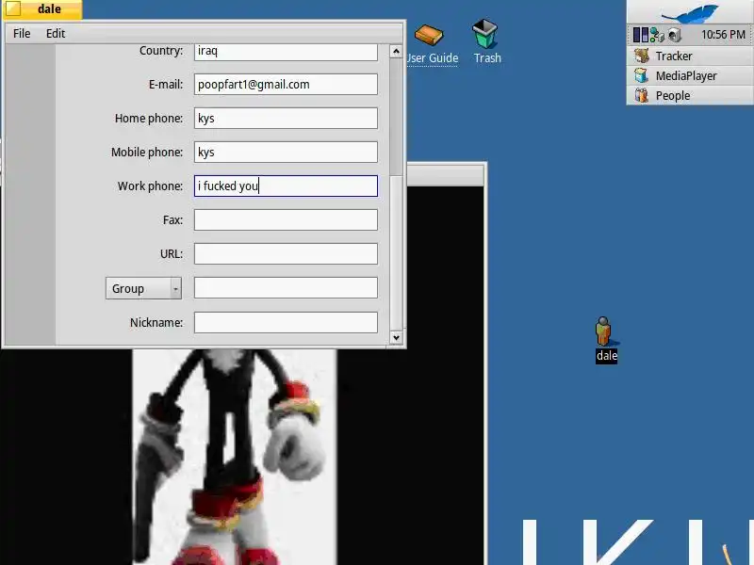Click the MediaPlayer app icon in Deskbar
754x565 pixels.
click(641, 75)
